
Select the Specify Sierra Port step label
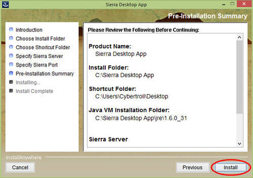point(37,65)
